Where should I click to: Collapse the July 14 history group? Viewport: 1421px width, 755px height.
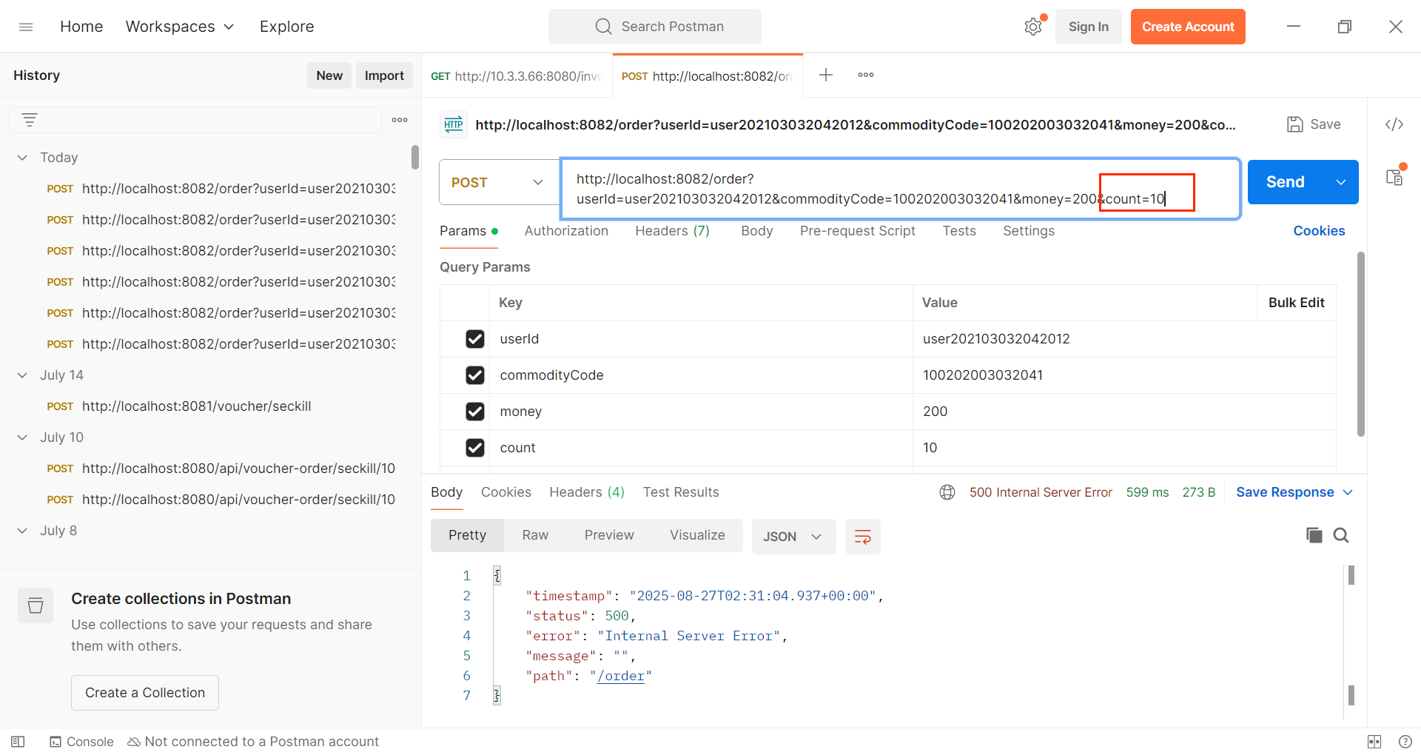(22, 375)
